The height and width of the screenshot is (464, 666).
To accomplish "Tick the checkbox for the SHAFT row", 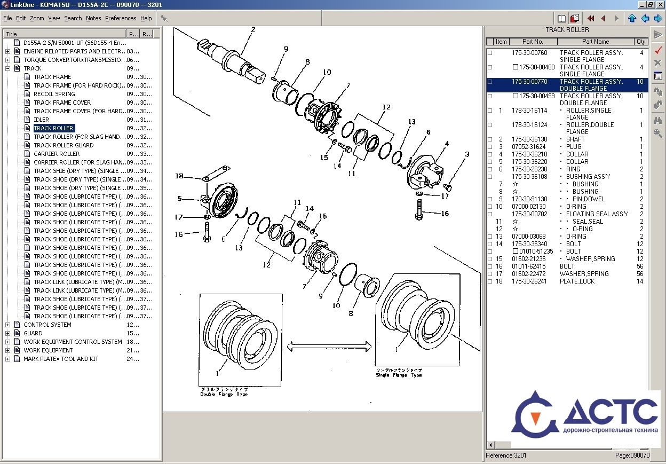I will [x=490, y=139].
